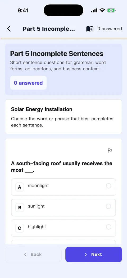This screenshot has height=278, width=127.
Task: Flag this question with the flag icon
Action: (x=110, y=150)
